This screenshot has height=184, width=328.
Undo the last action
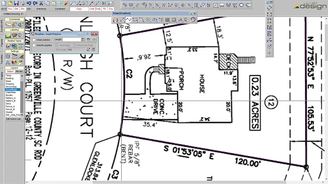[29, 3]
